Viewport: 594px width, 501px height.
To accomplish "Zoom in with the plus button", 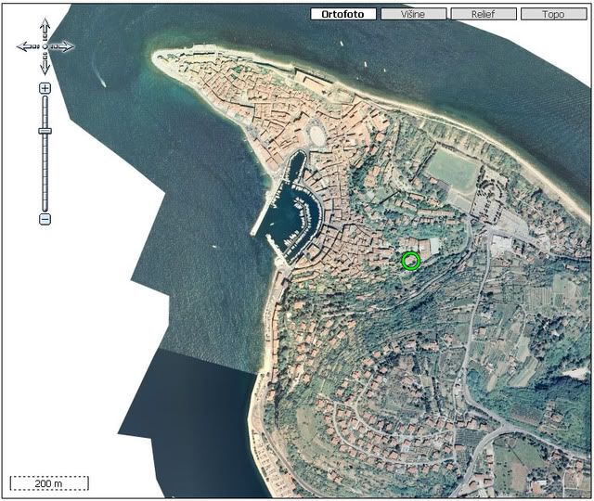I will click(x=45, y=88).
